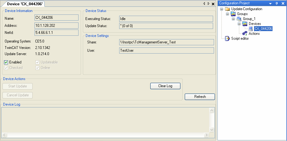This screenshot has width=287, height=141.
Task: Click TwinCAT Version value 2.10.1342
Action: pos(42,48)
